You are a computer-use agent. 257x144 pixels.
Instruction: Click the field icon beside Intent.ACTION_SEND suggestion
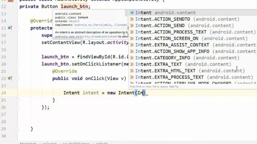[x=132, y=26]
